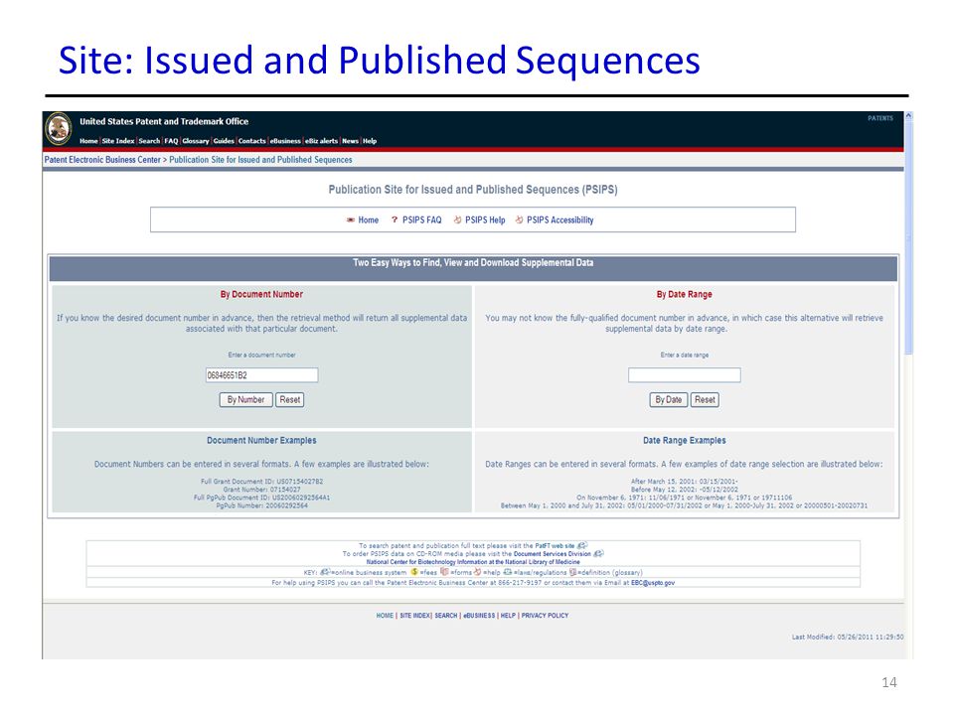Click HELP in the footer links
The width and height of the screenshot is (954, 715).
508,616
